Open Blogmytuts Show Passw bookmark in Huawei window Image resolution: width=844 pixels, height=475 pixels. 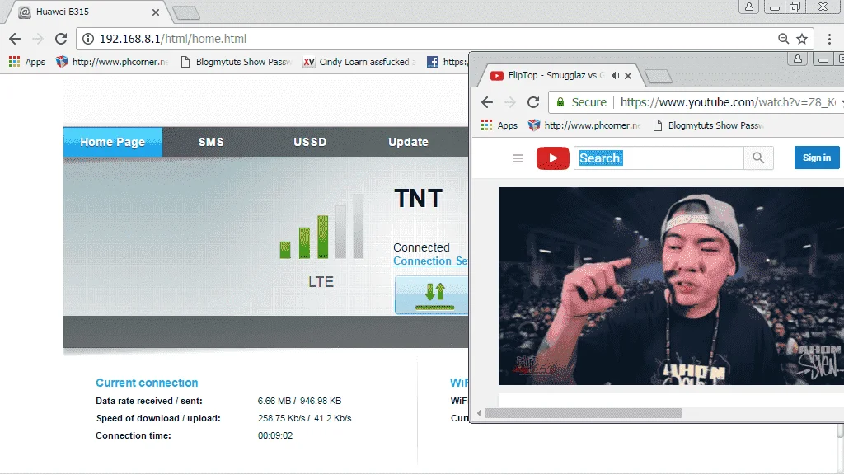pos(236,62)
